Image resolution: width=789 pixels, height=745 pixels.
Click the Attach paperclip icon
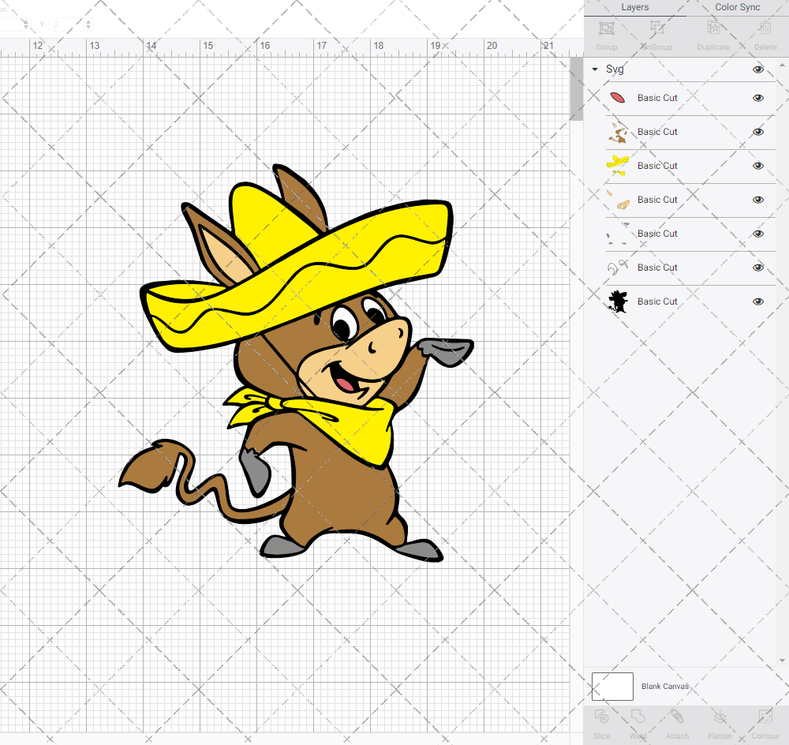[677, 717]
